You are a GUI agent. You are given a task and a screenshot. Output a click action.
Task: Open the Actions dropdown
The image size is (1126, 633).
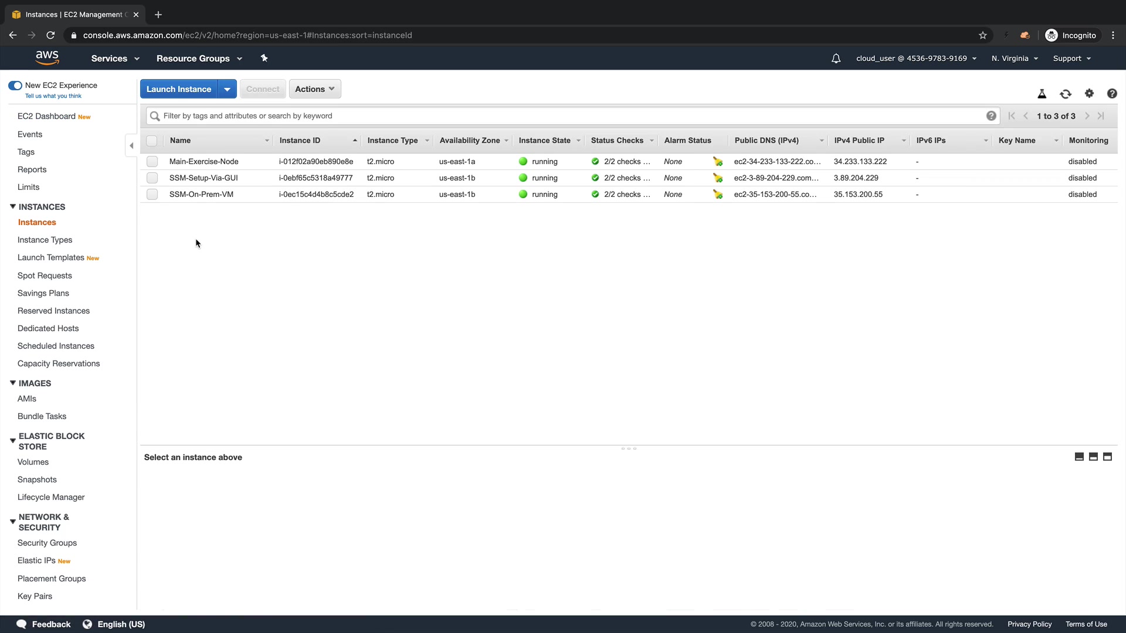[314, 89]
